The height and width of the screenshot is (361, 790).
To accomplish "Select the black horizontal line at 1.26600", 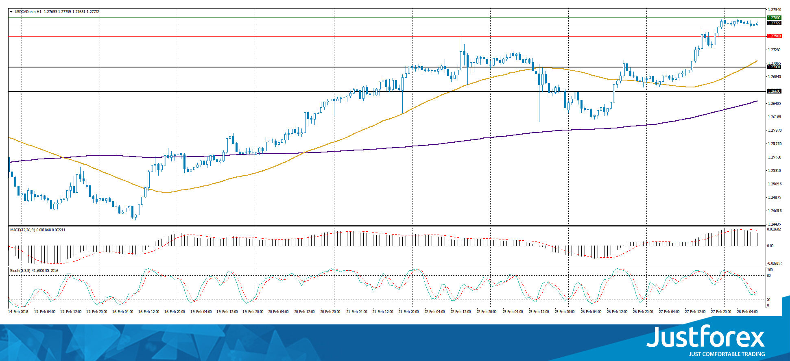I will pyautogui.click(x=386, y=91).
